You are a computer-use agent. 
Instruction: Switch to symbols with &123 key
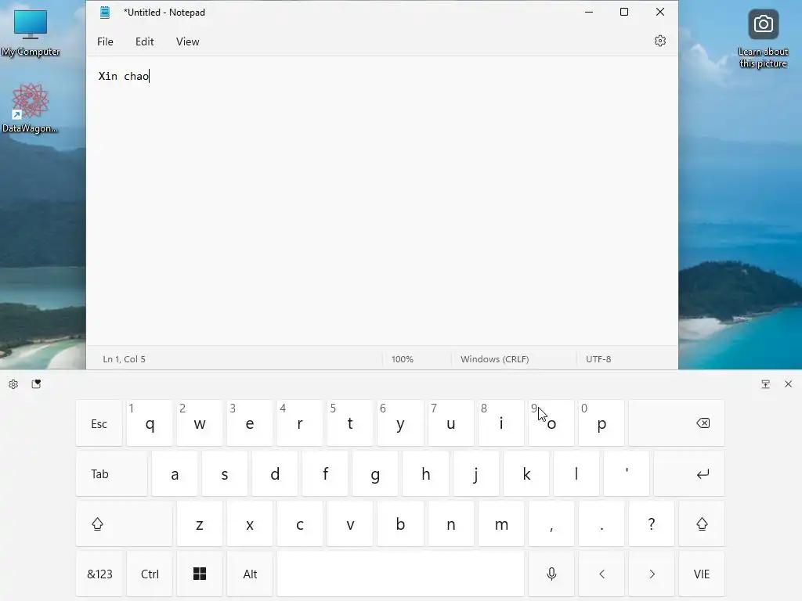click(99, 574)
